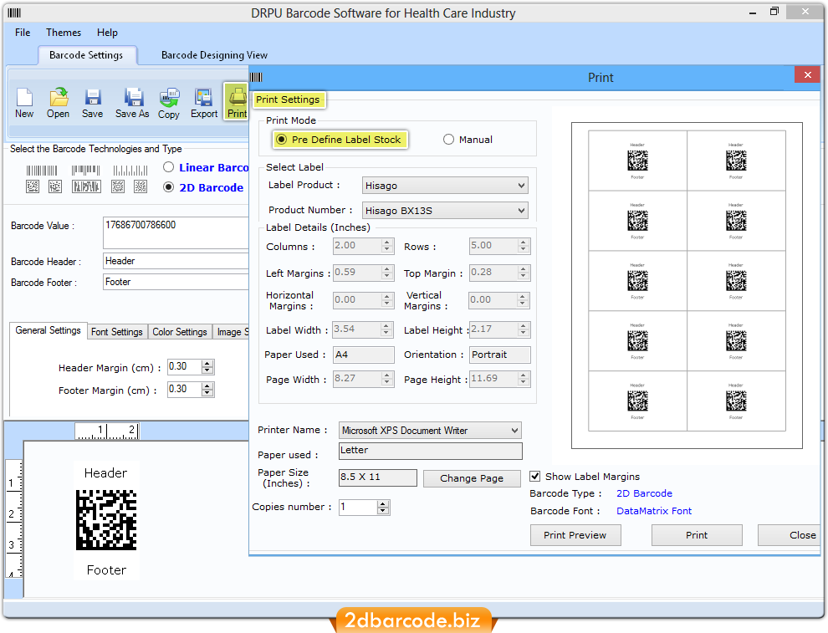
Task: Open the Product Number Hisago BX13S dropdown
Action: click(x=445, y=210)
